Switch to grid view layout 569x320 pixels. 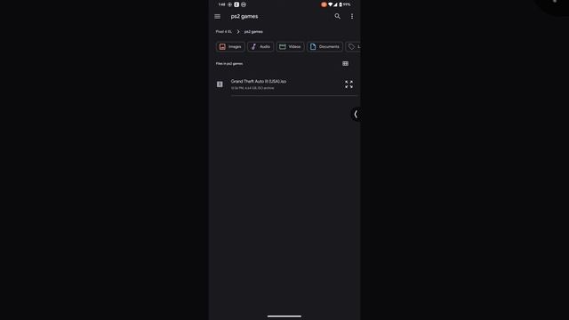click(x=346, y=63)
